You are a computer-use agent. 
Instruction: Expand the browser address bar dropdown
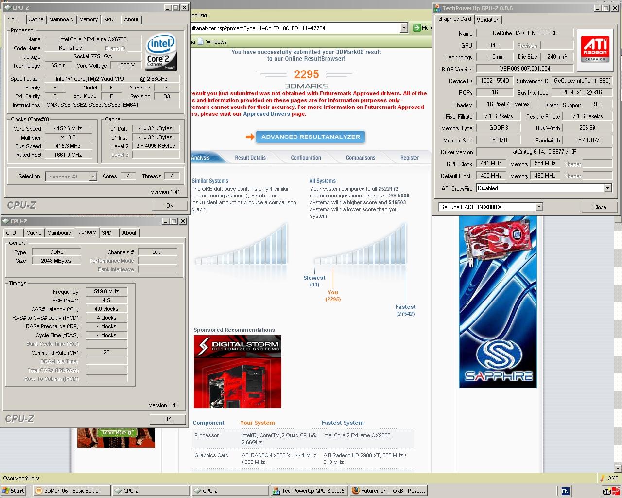[404, 28]
